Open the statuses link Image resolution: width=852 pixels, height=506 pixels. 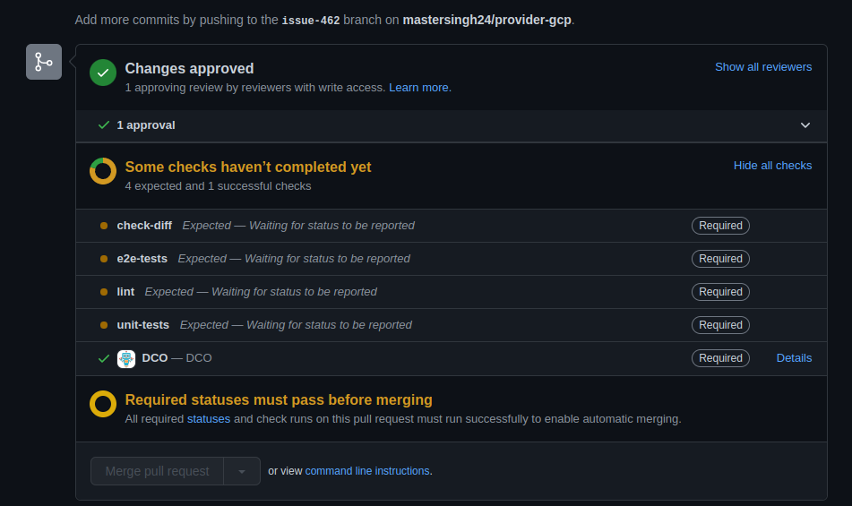209,419
